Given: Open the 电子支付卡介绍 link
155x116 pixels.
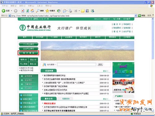Looking at the screenshot, I should (27, 70).
